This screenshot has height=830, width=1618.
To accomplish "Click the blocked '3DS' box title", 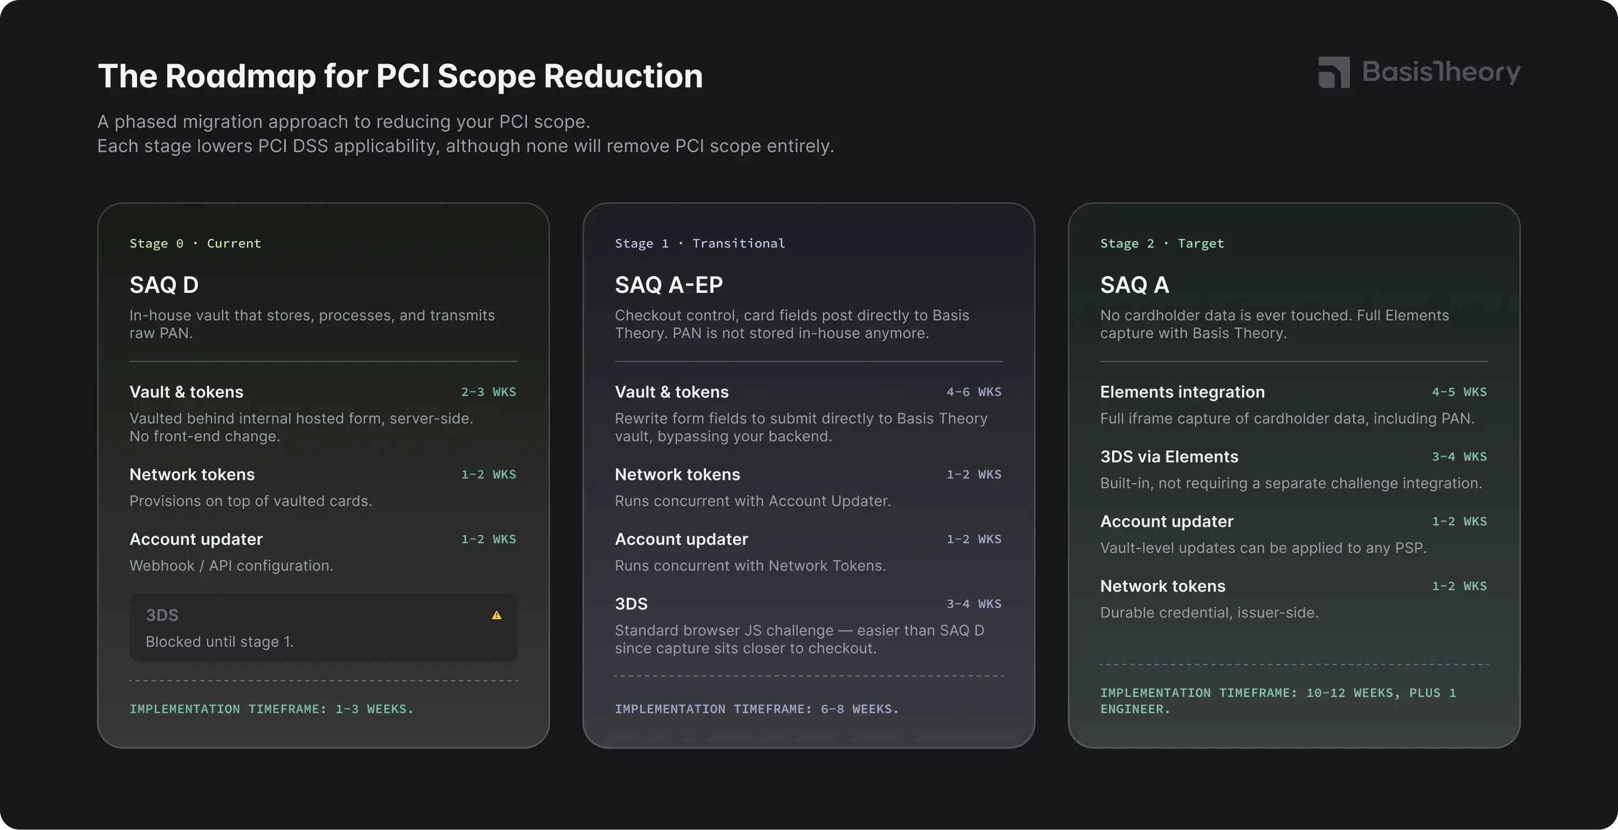I will coord(162,615).
